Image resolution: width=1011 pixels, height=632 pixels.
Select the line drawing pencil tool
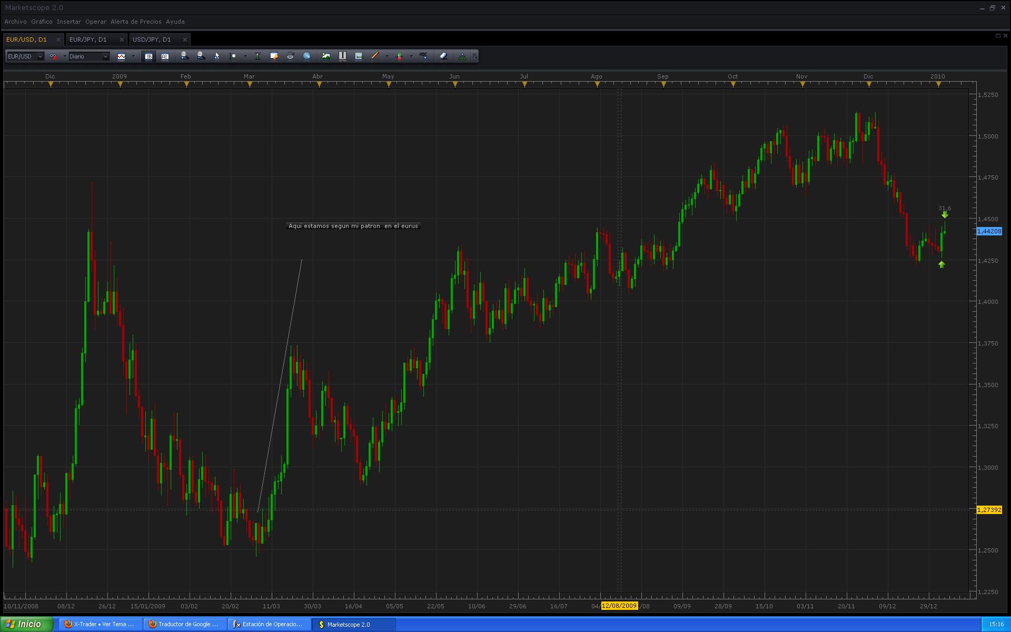coord(375,56)
